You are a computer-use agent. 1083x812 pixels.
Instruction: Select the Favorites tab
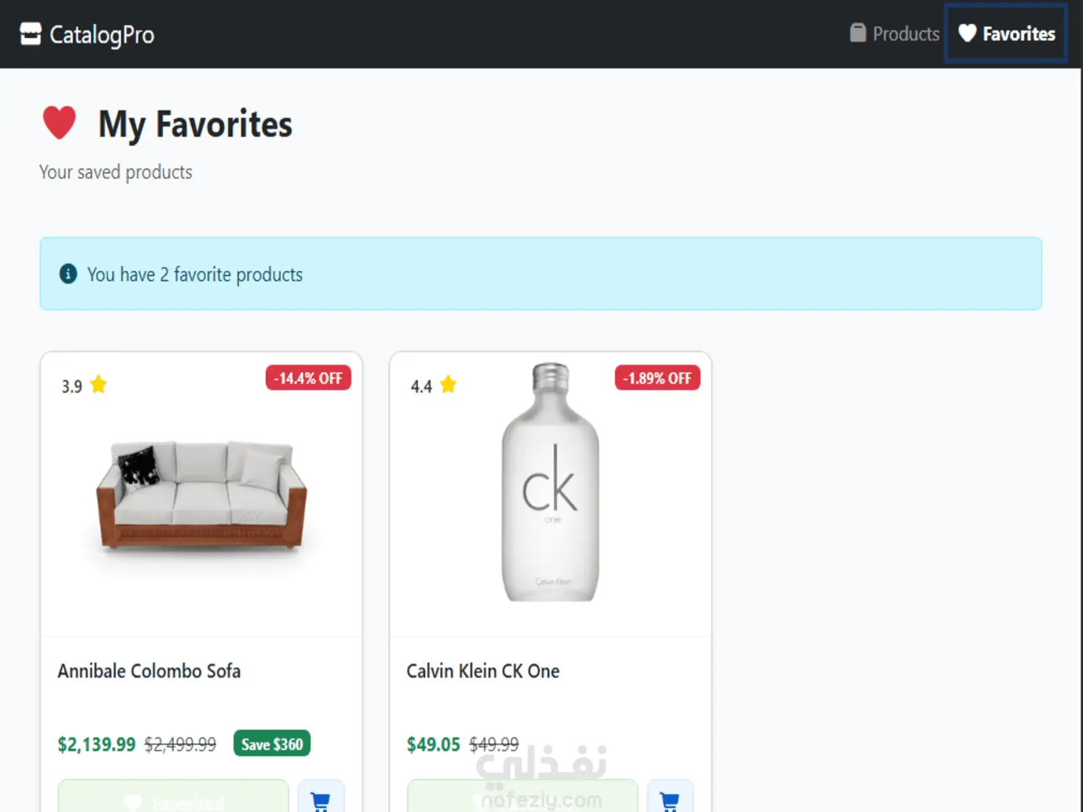pyautogui.click(x=1007, y=34)
